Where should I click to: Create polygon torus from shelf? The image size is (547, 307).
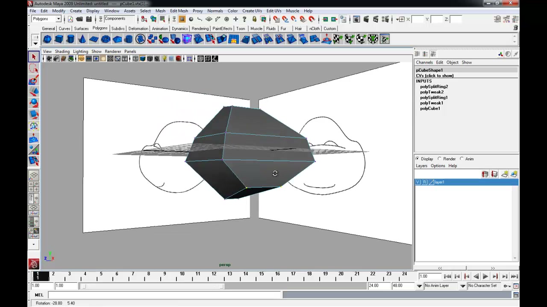(x=106, y=39)
